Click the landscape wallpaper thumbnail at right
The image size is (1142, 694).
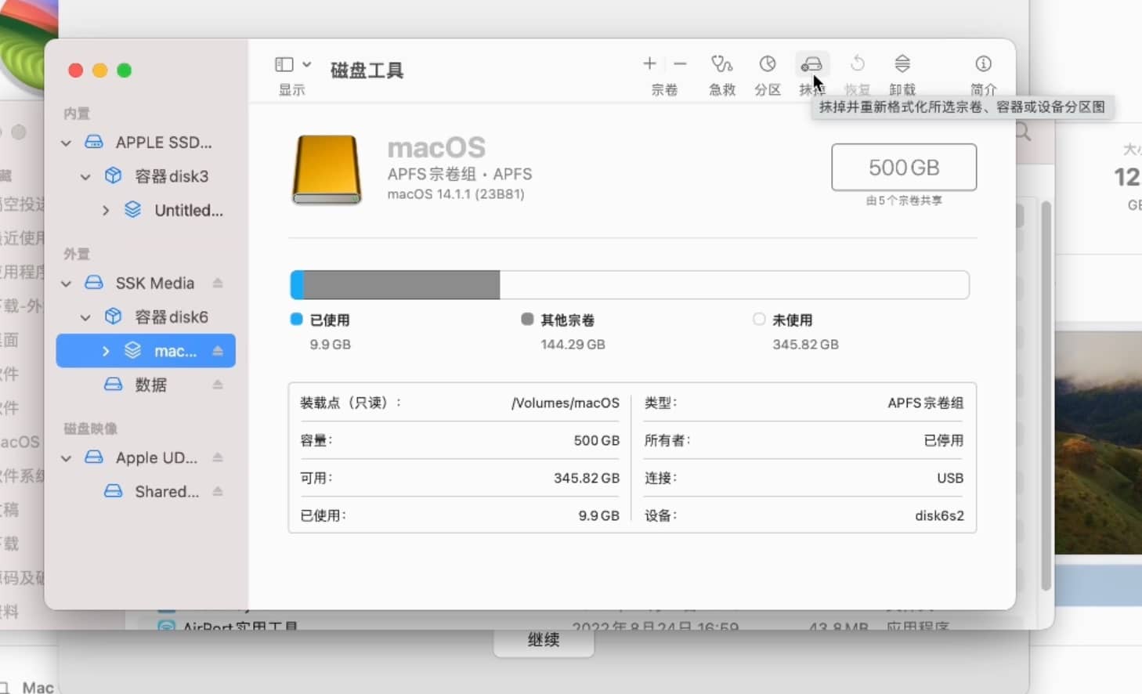click(1098, 443)
